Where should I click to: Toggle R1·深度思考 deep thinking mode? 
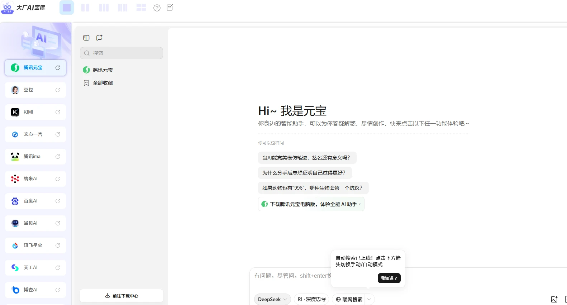coord(311,299)
